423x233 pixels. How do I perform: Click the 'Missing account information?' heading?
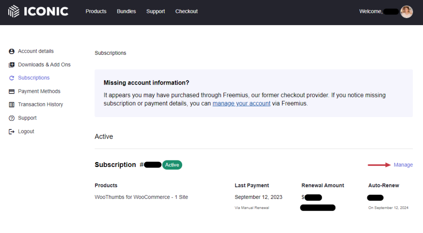point(147,83)
